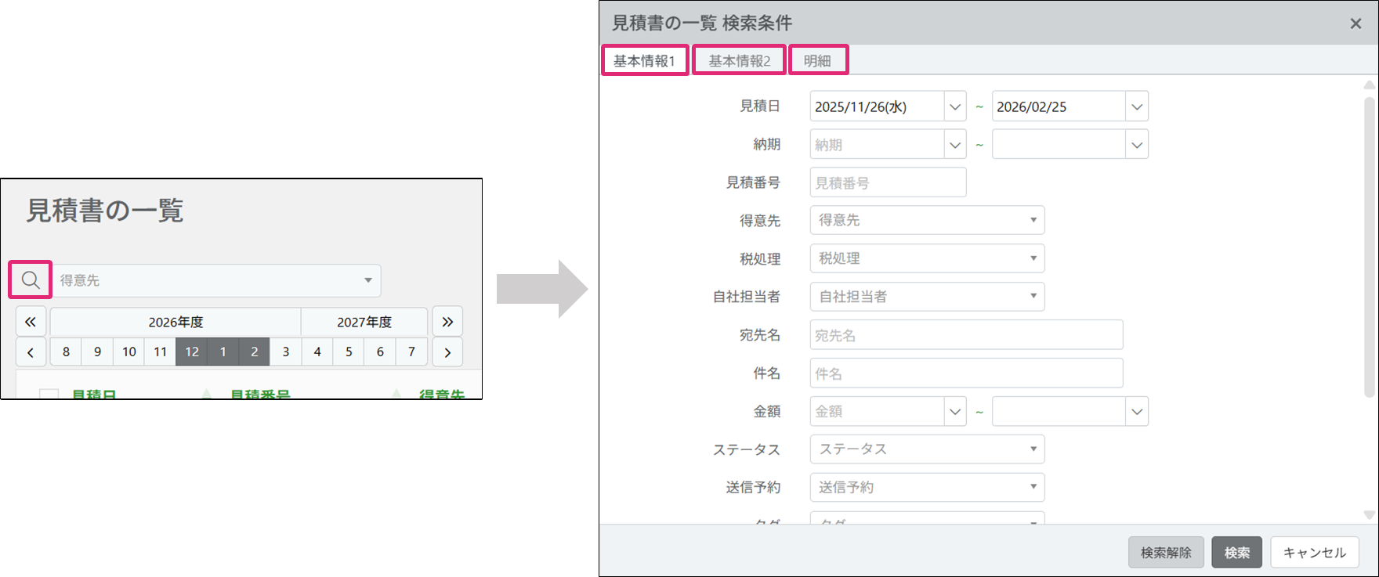Close the 検索条件 dialog with X
This screenshot has width=1379, height=577.
point(1355,23)
